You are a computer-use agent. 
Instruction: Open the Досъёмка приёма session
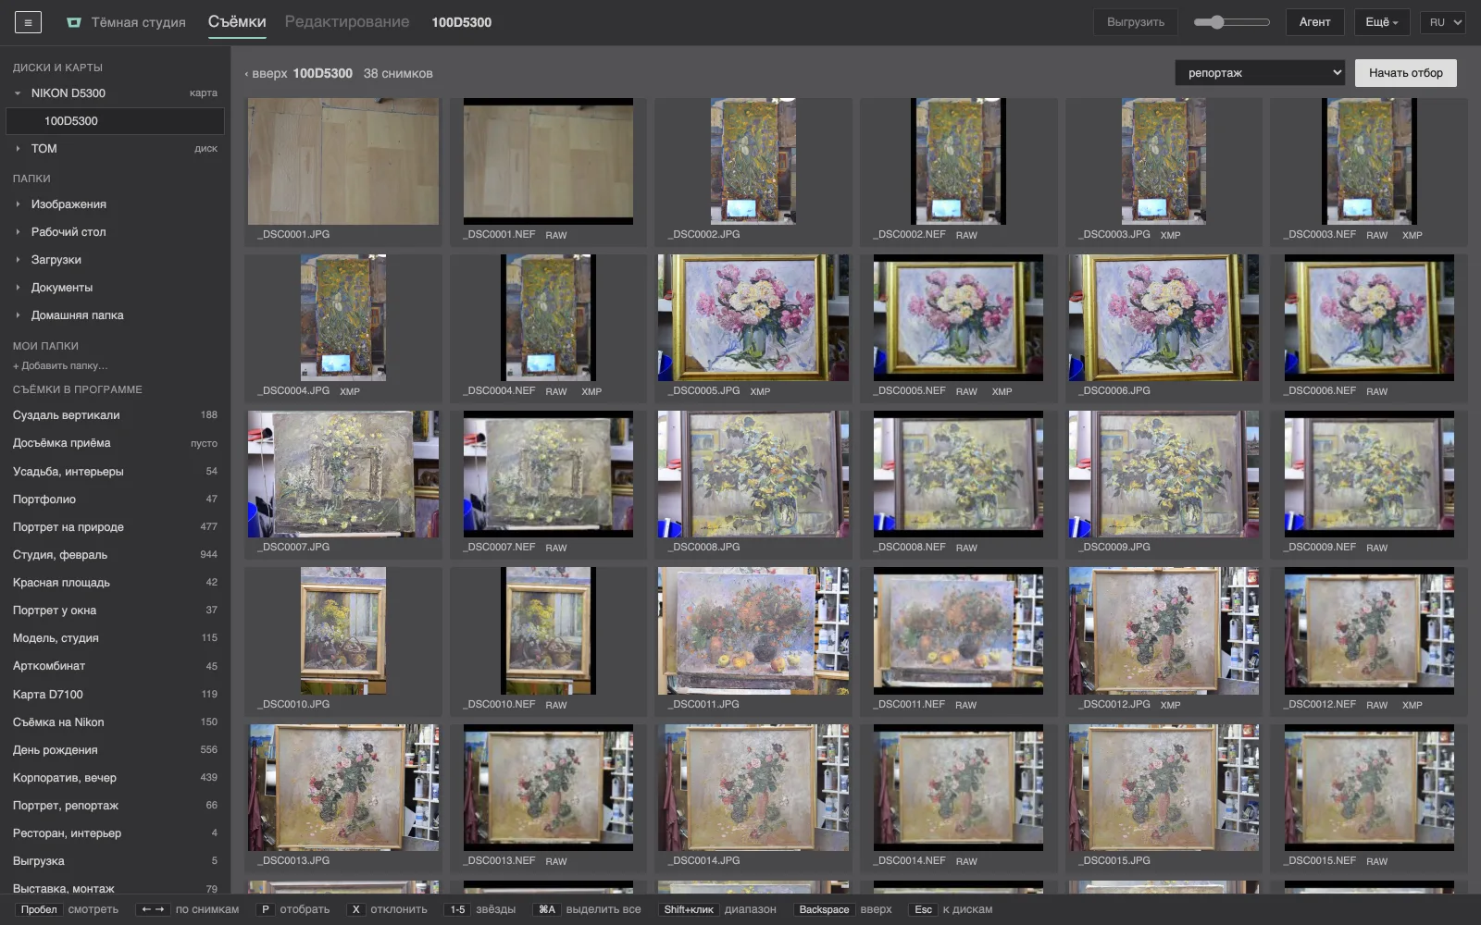point(115,443)
